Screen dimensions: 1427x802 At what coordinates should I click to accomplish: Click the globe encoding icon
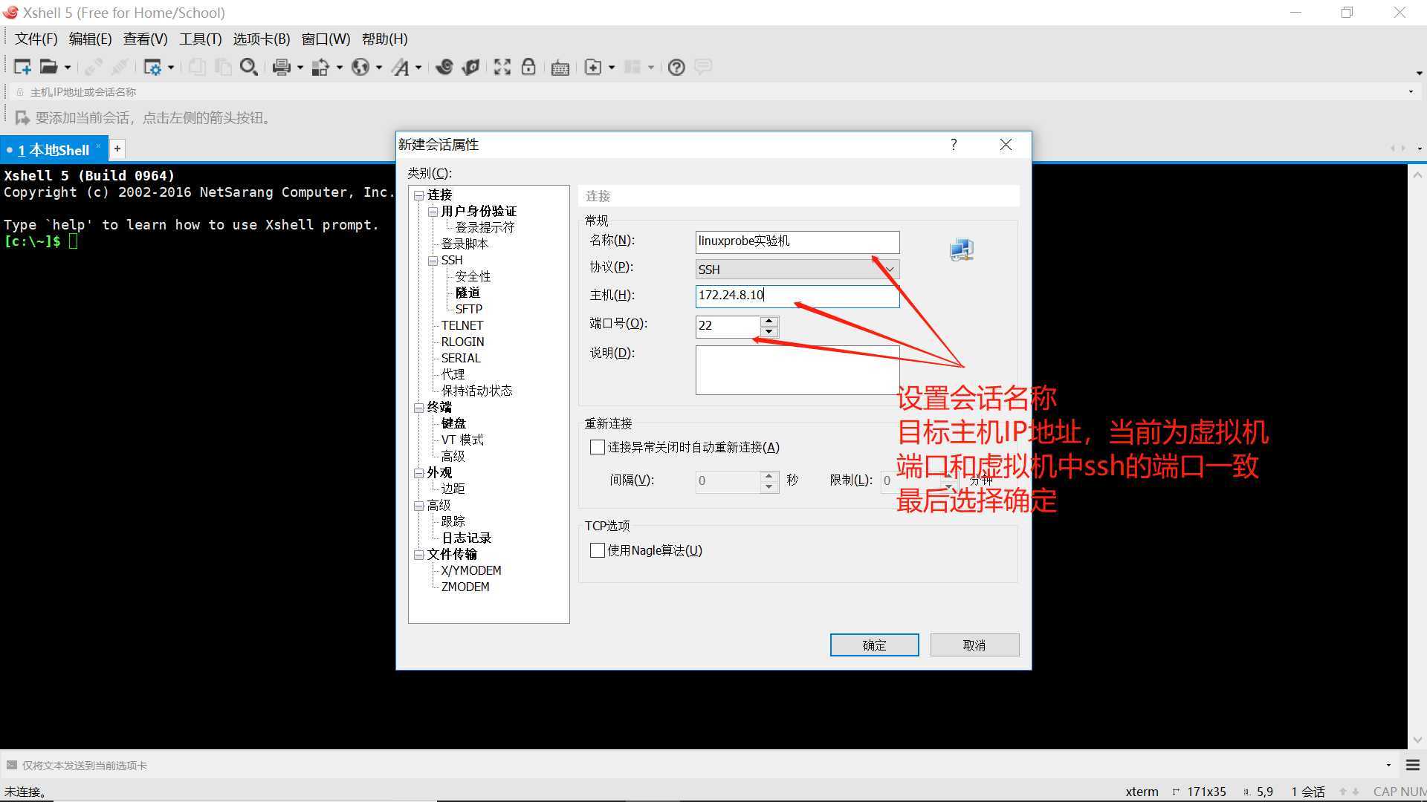point(360,67)
